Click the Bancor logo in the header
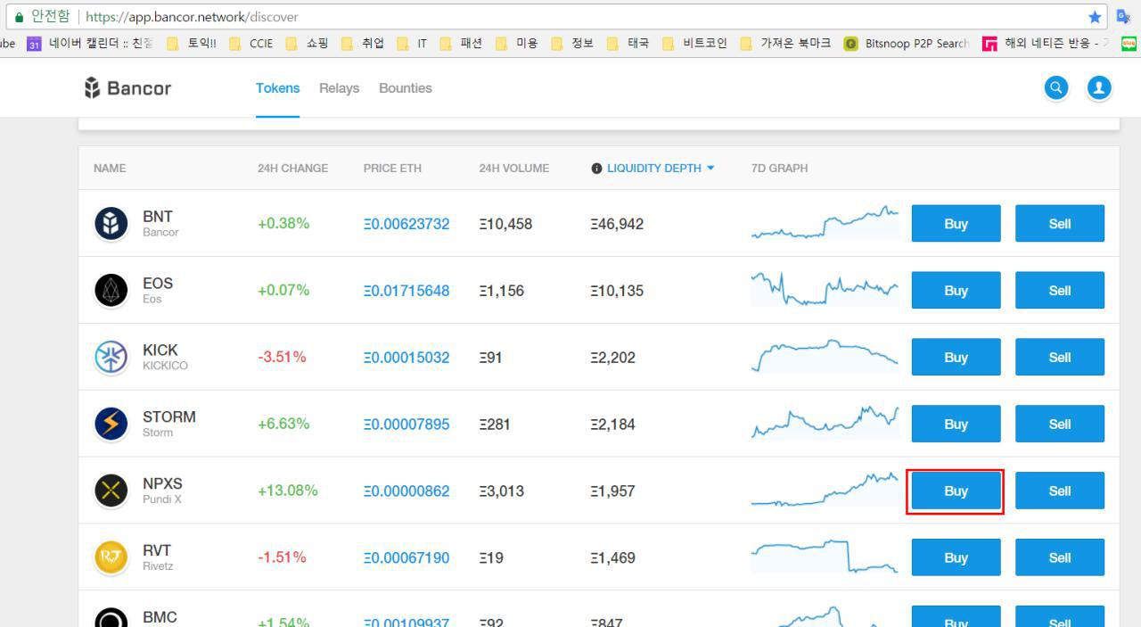The image size is (1141, 627). click(x=127, y=87)
